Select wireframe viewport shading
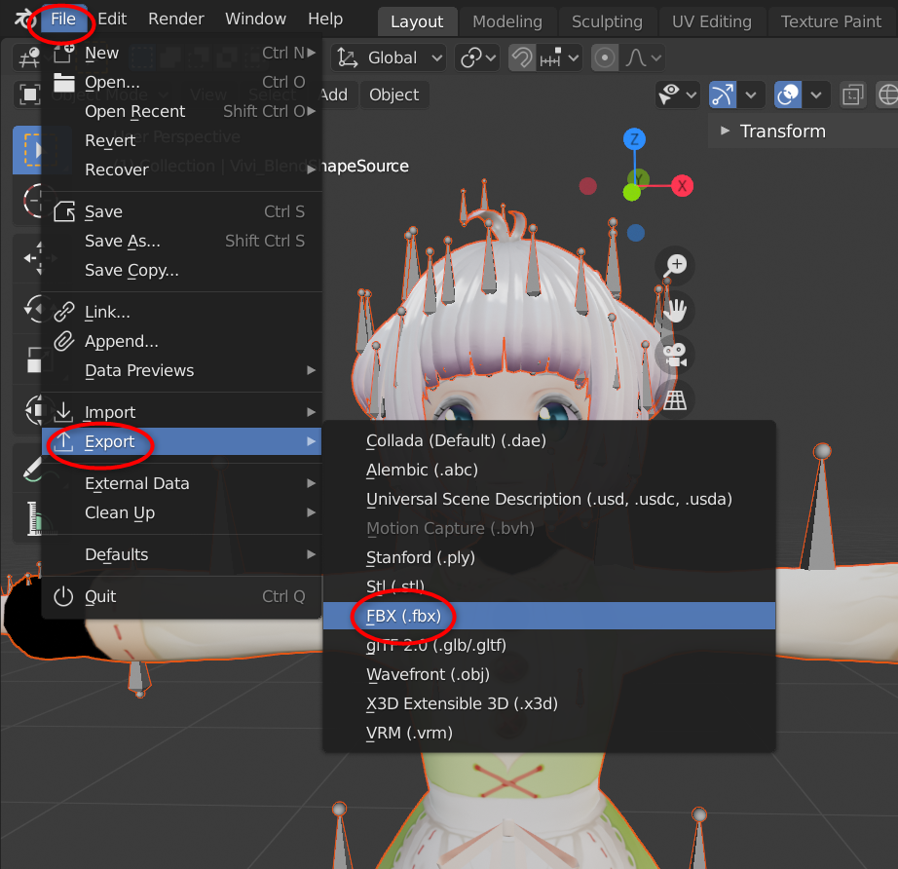Image resolution: width=898 pixels, height=869 pixels. pyautogui.click(x=888, y=94)
